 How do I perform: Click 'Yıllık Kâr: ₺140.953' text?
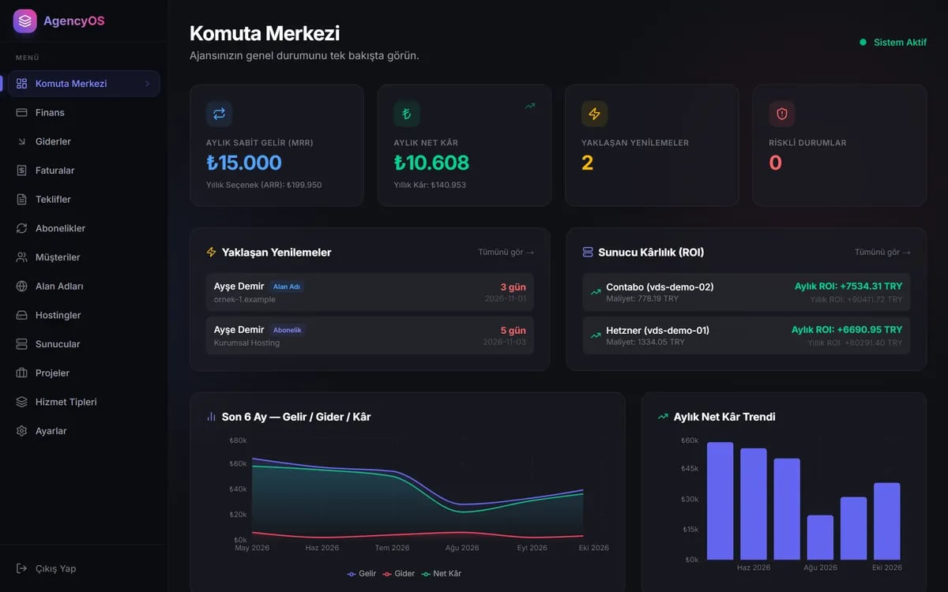coord(430,185)
